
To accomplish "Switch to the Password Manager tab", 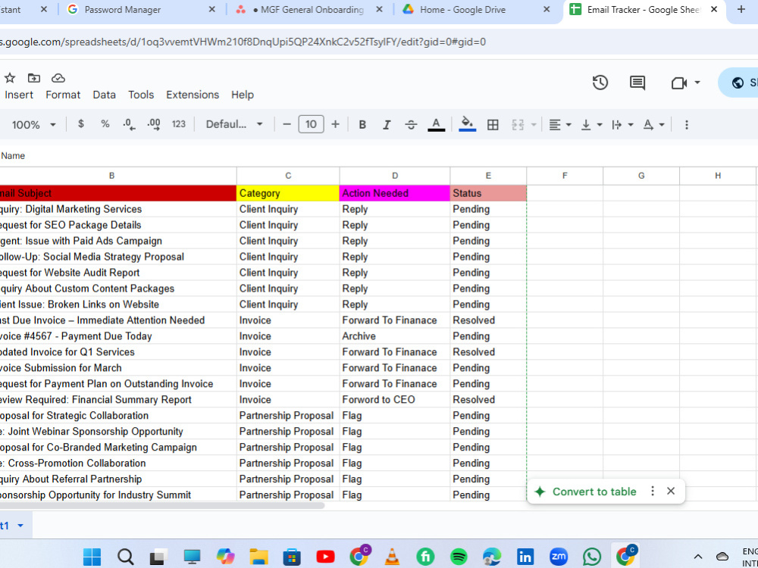I will click(141, 10).
